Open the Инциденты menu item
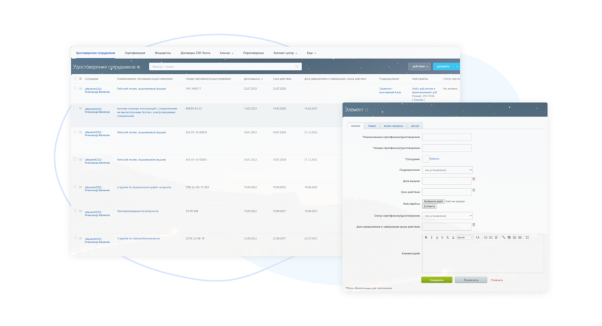 [x=162, y=53]
